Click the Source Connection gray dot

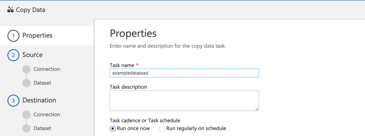pos(26,69)
